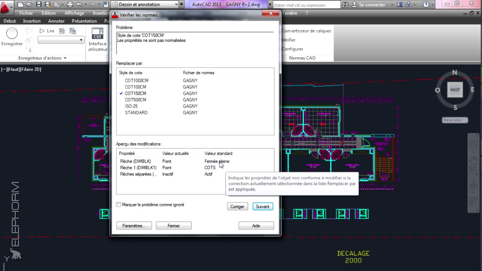The width and height of the screenshot is (482, 271).
Task: Open the Help dropdown arrow
Action: tap(433, 5)
